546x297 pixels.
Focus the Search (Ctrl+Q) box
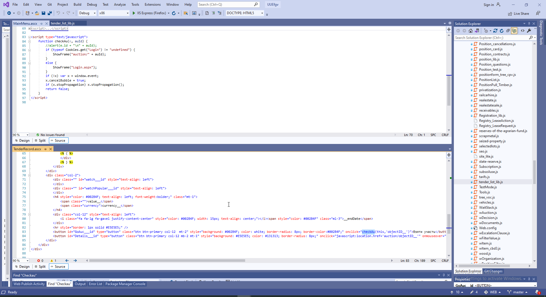point(228,5)
